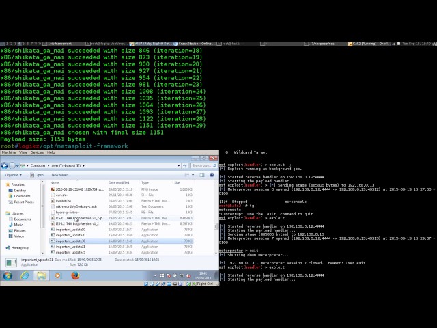Select the important_update20 application file
Screen dimensions: 437x328
[122, 235]
